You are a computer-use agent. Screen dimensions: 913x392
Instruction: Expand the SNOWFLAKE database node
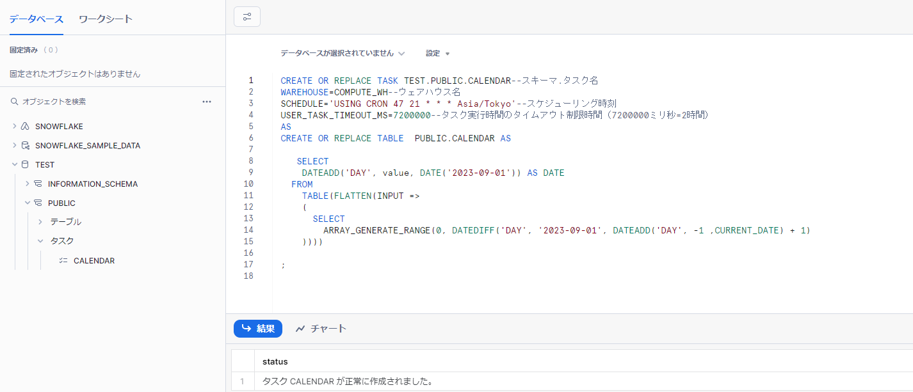point(15,127)
